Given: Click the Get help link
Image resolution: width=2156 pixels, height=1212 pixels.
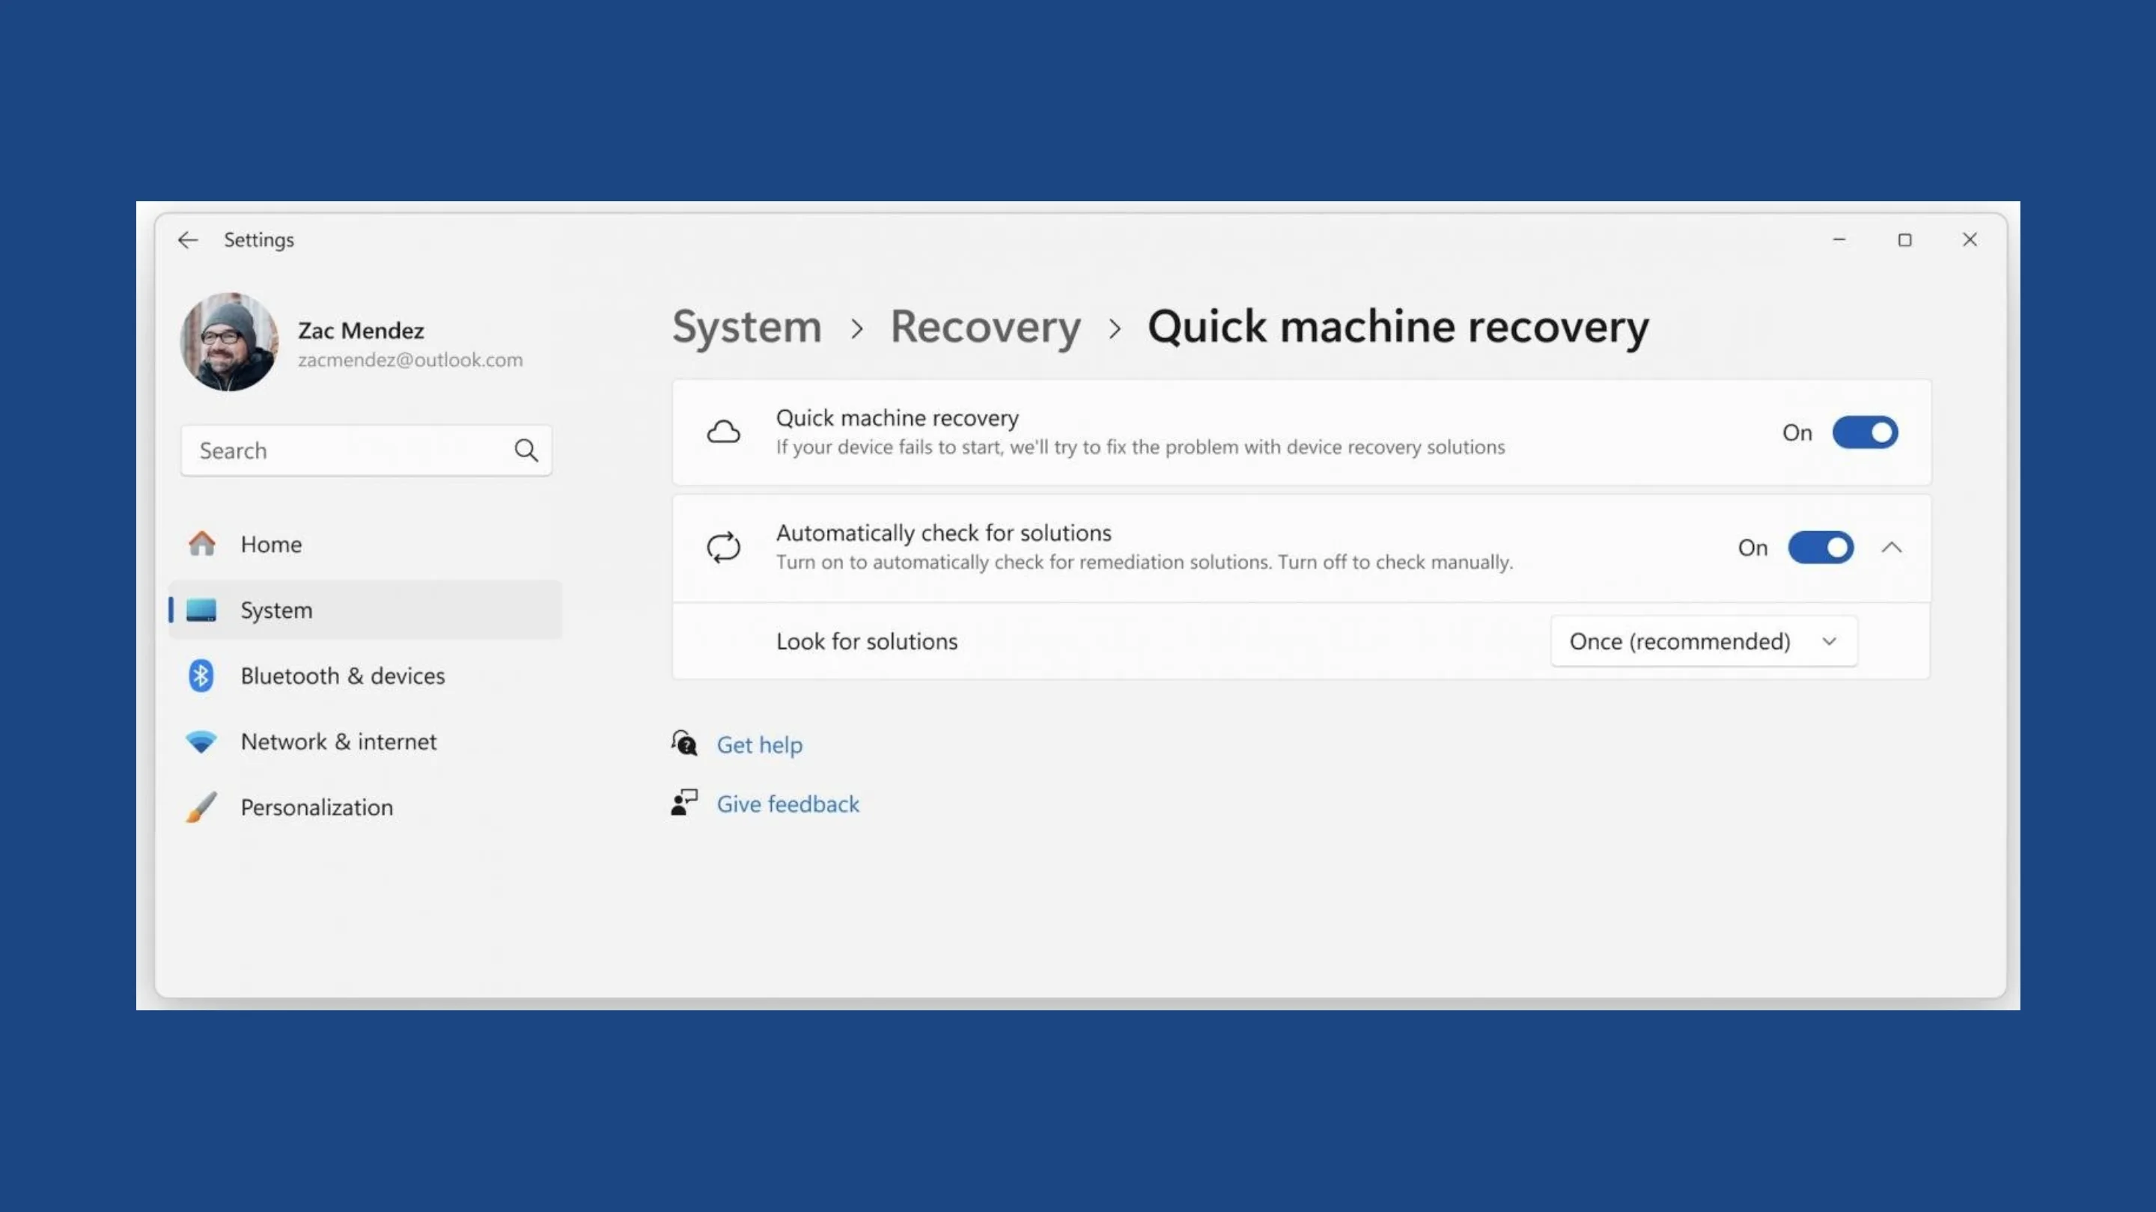Looking at the screenshot, I should pyautogui.click(x=759, y=744).
